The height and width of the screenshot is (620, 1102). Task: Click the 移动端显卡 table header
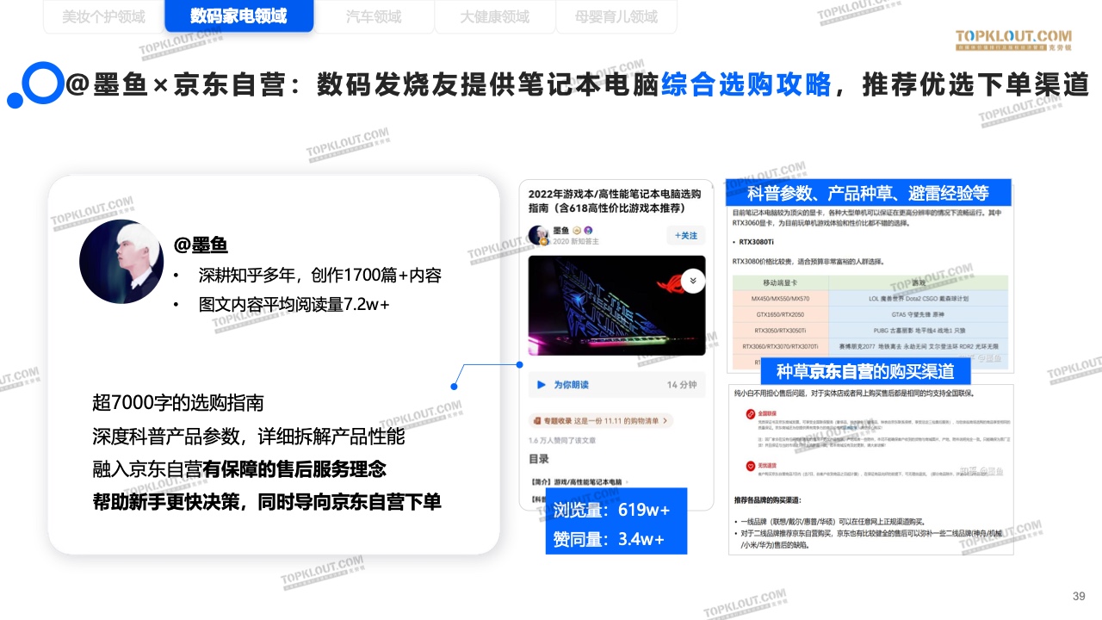pyautogui.click(x=780, y=282)
